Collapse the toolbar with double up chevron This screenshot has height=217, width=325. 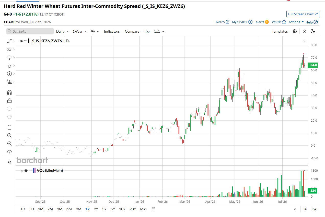point(304,31)
